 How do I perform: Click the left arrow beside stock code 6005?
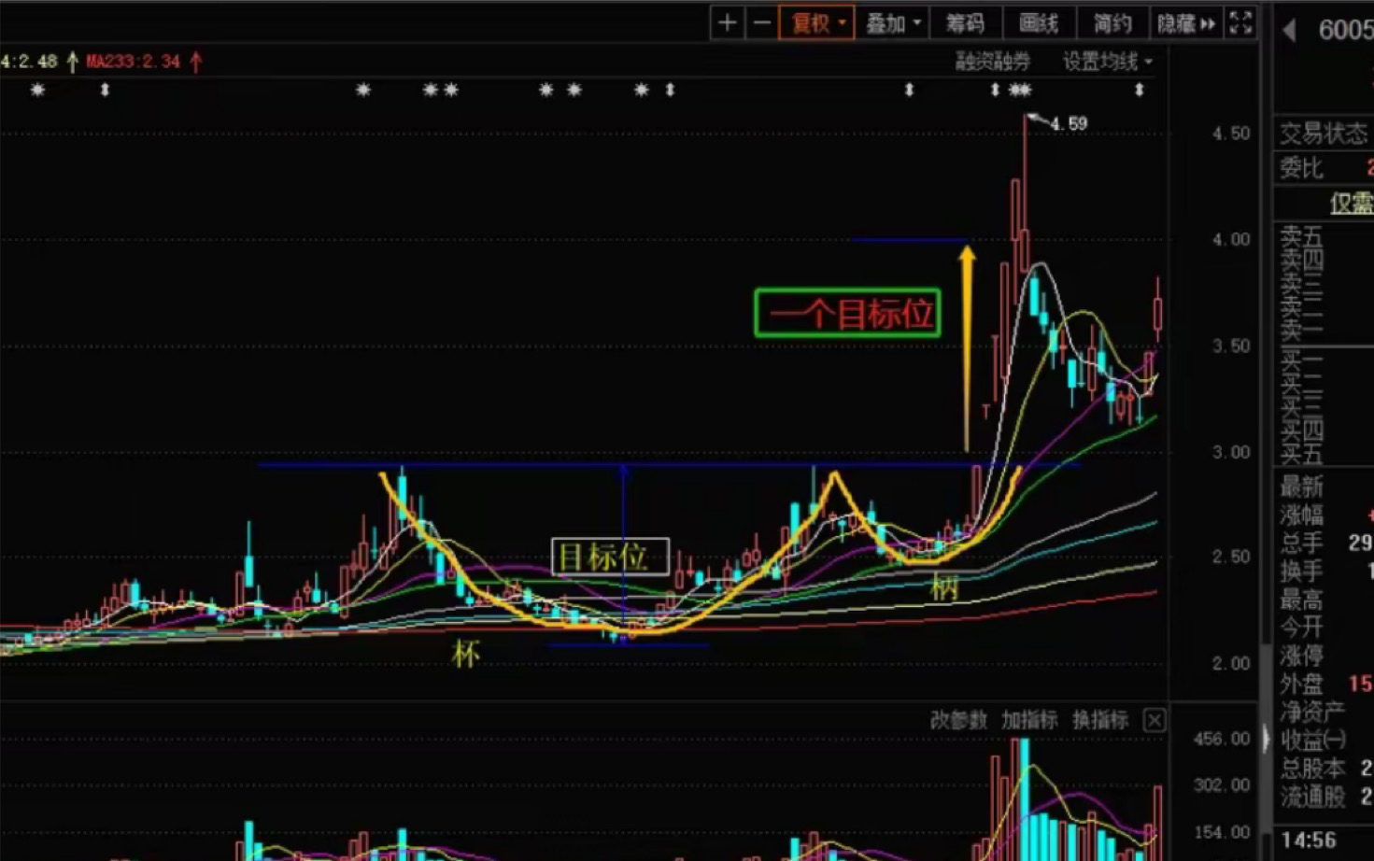[1290, 31]
